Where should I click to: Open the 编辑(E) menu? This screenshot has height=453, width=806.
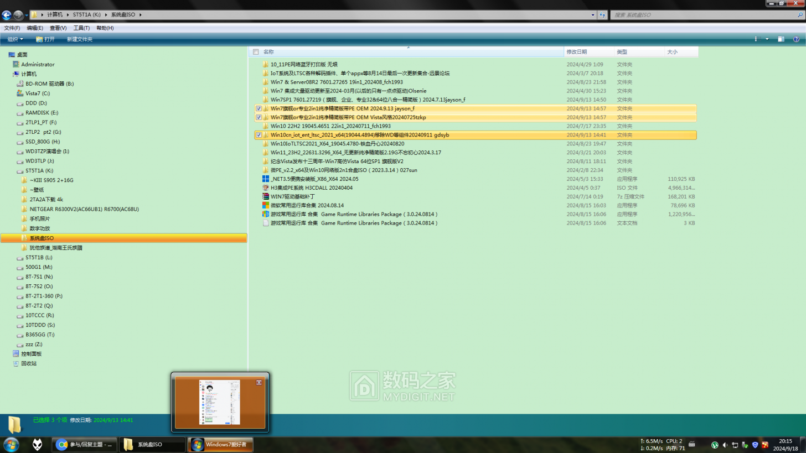(x=35, y=28)
